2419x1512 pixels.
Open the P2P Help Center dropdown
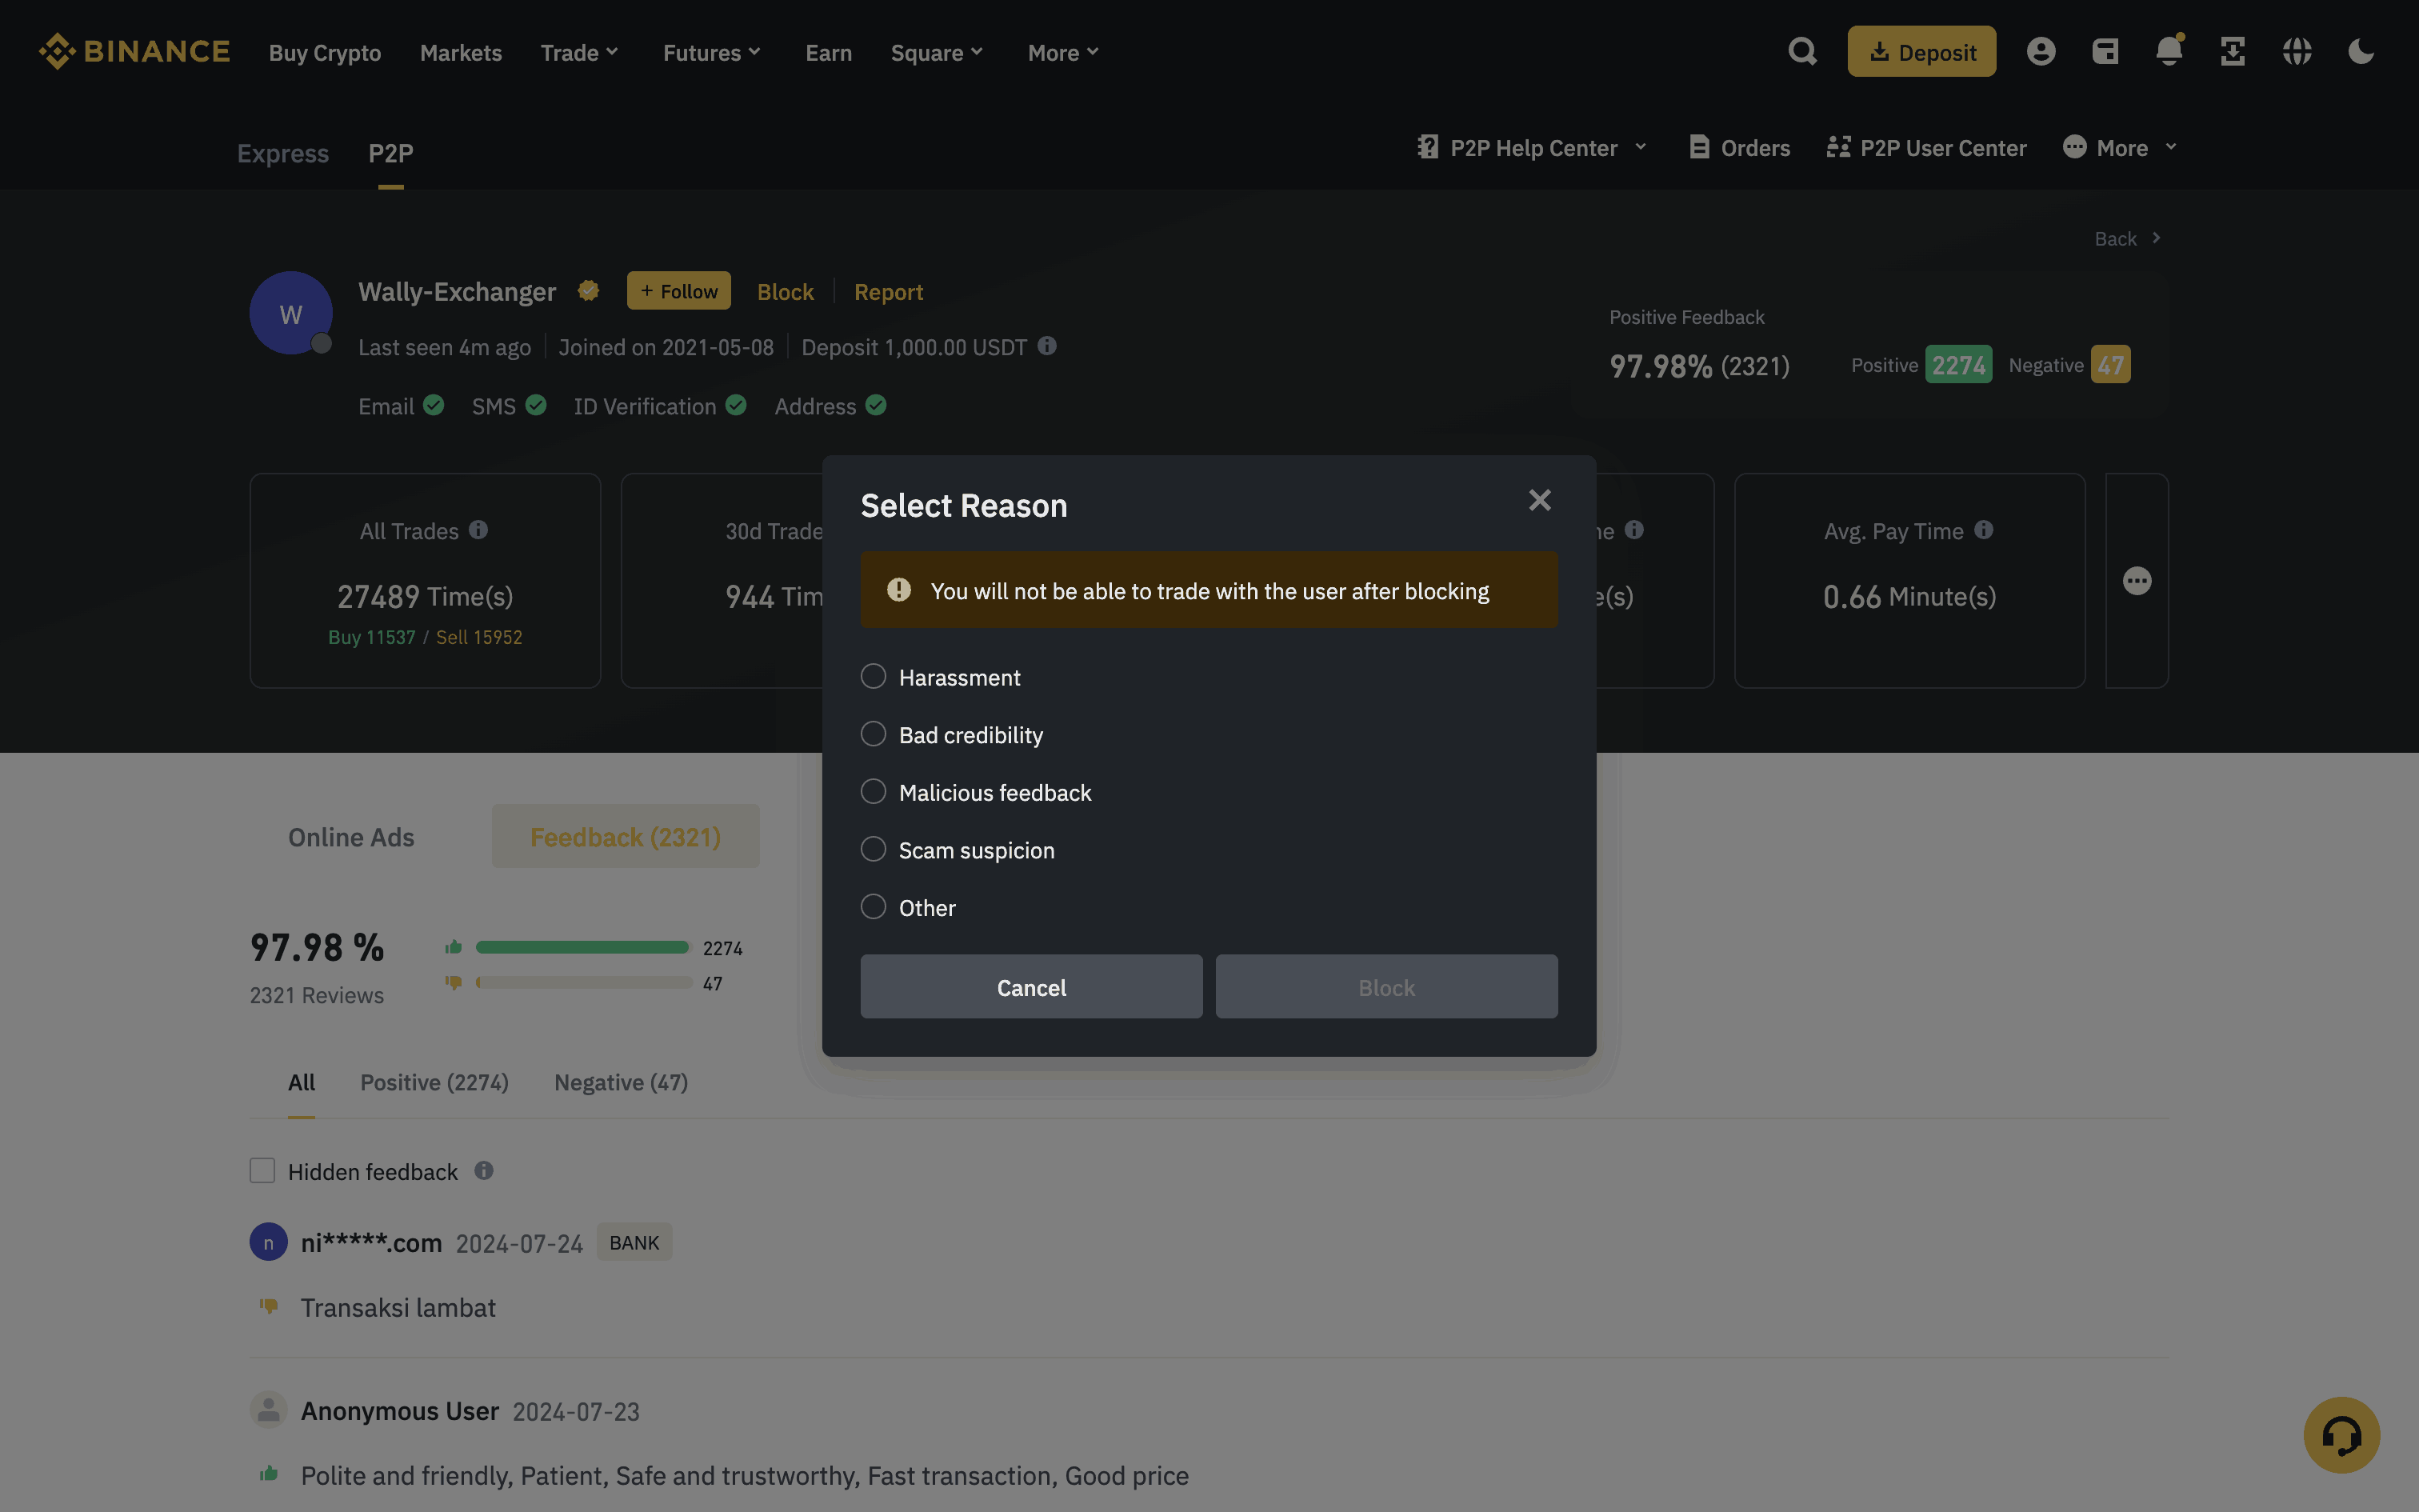1533,148
